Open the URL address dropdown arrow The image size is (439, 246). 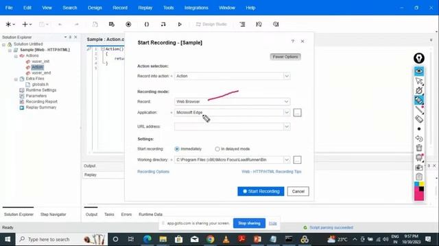point(287,126)
